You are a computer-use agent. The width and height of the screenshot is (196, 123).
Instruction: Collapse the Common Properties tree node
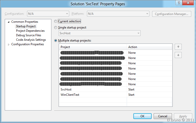(9, 22)
